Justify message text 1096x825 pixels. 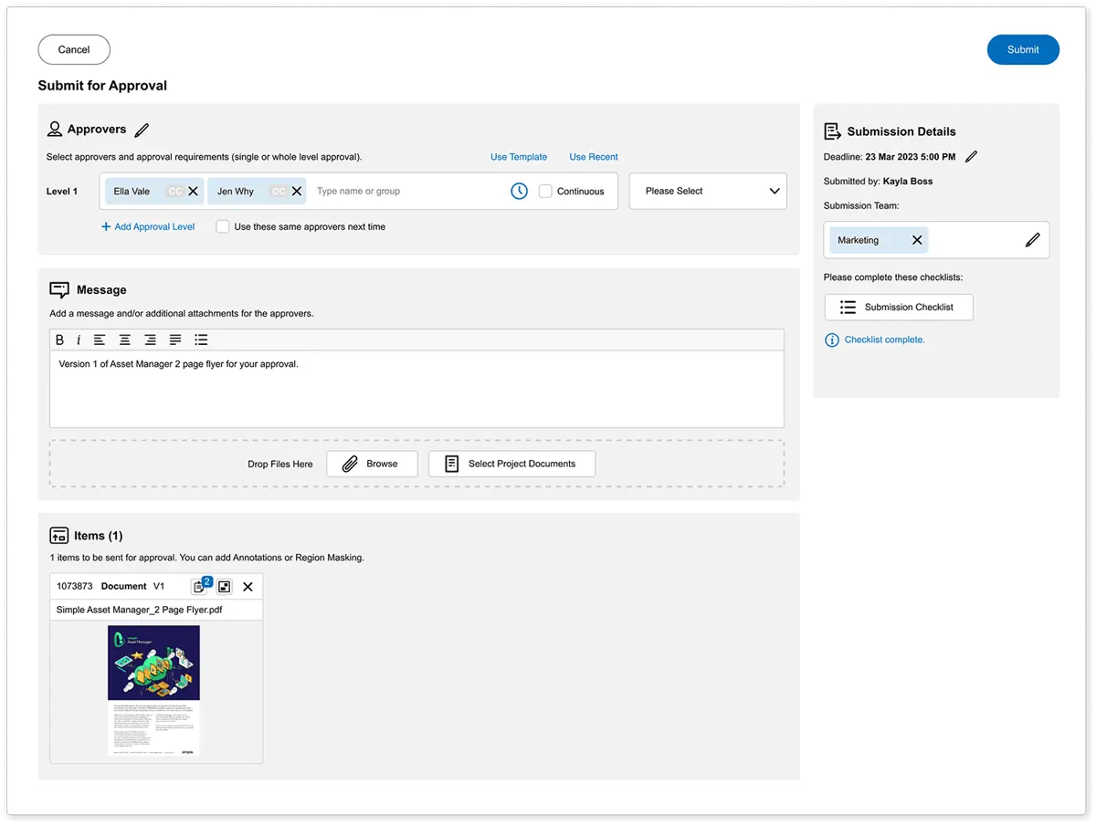pyautogui.click(x=175, y=339)
